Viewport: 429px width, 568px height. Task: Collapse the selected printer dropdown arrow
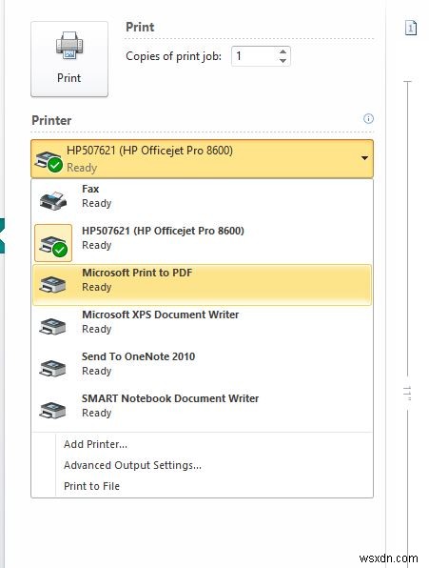364,158
